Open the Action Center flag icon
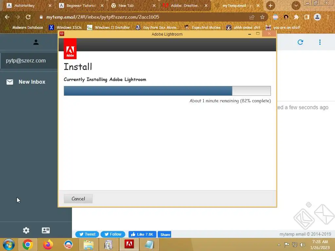This screenshot has width=335, height=251. pos(287,245)
